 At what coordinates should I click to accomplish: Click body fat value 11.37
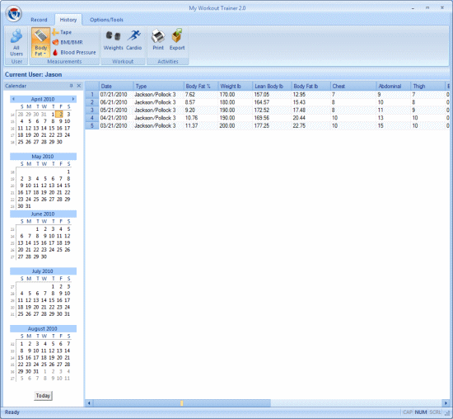click(201, 126)
